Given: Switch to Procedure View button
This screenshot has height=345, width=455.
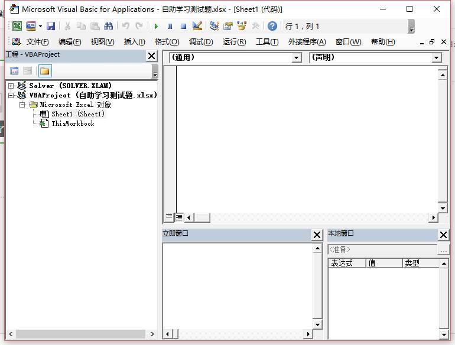Looking at the screenshot, I should (x=169, y=217).
